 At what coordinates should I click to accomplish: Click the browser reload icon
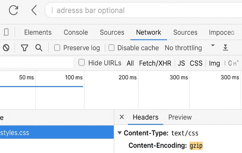pyautogui.click(x=13, y=10)
